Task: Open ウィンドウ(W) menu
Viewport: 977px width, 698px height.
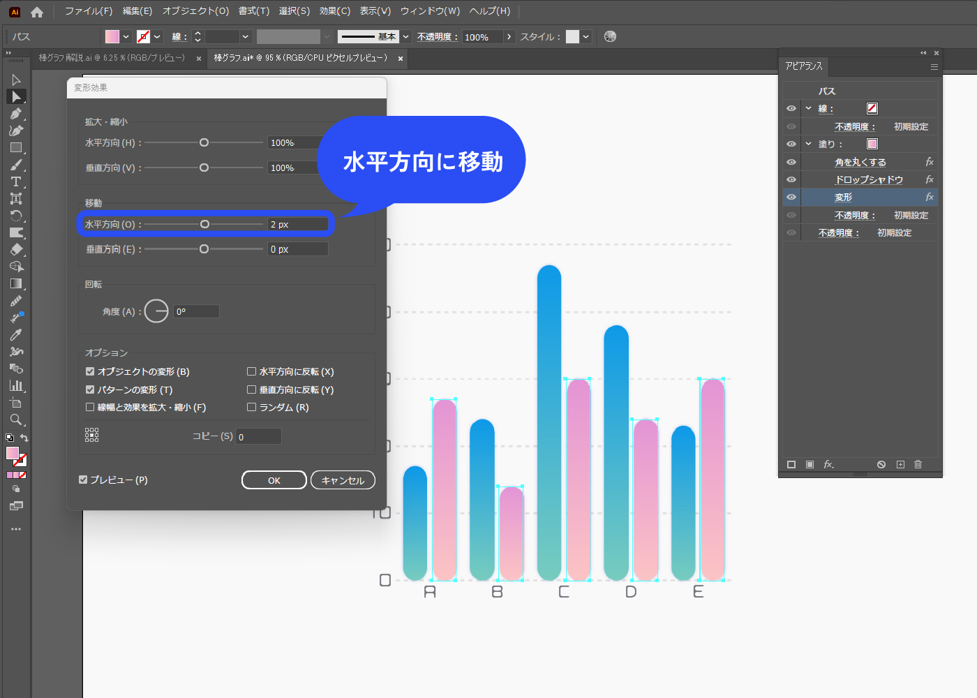Action: click(x=430, y=11)
